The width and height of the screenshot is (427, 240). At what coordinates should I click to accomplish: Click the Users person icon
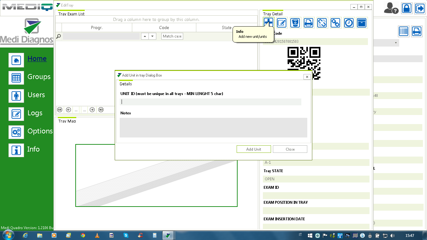[x=16, y=96]
